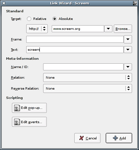Click the Edit events script icon

pos(17,122)
